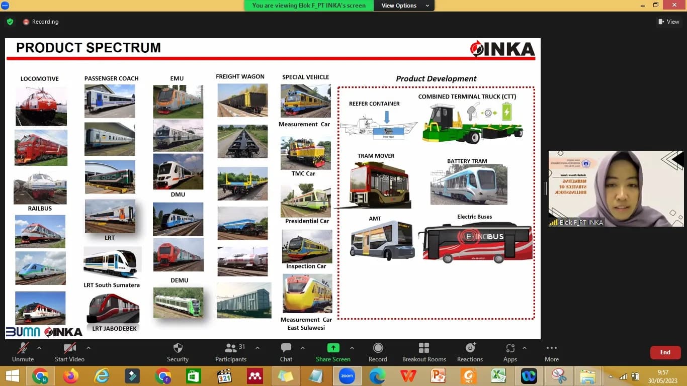The height and width of the screenshot is (386, 687).
Task: Open Microsoft Edge from the taskbar
Action: 377,376
